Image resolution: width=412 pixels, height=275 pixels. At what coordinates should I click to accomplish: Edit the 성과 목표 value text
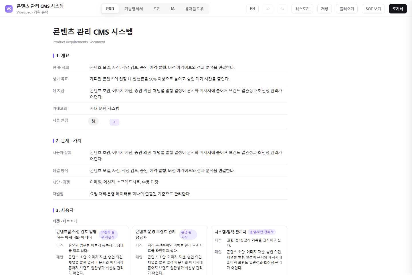point(160,79)
